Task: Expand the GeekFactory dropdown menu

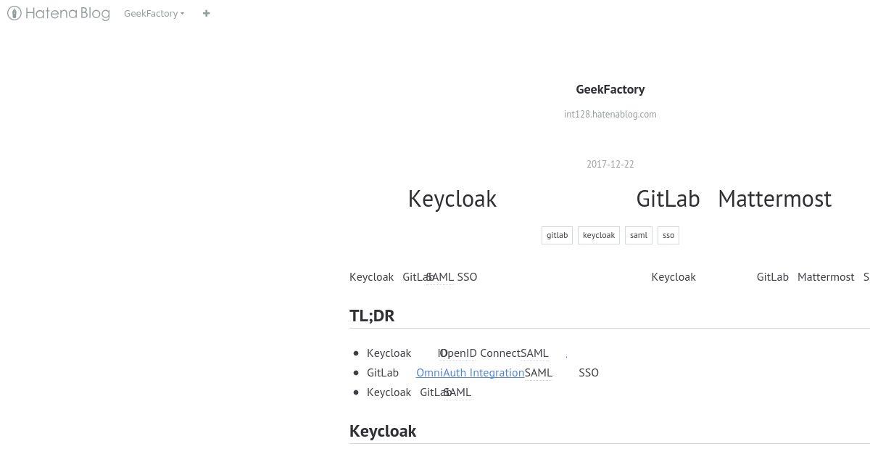Action: (x=154, y=13)
